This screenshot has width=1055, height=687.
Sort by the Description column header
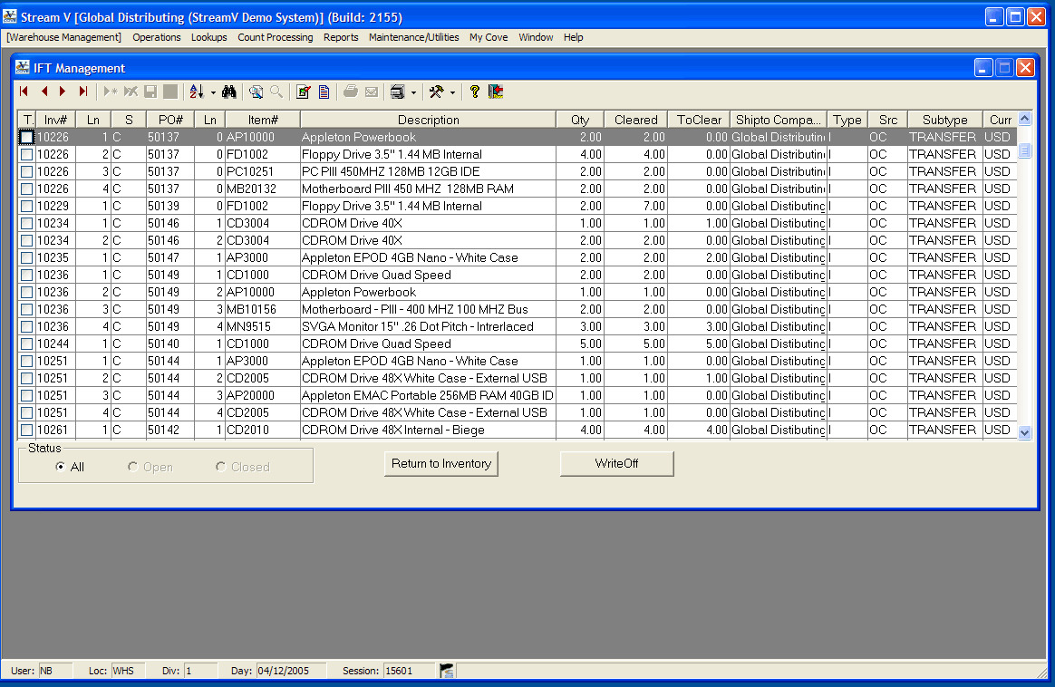[429, 120]
